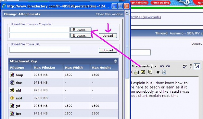Click the 'Filetype' column header

point(17,68)
